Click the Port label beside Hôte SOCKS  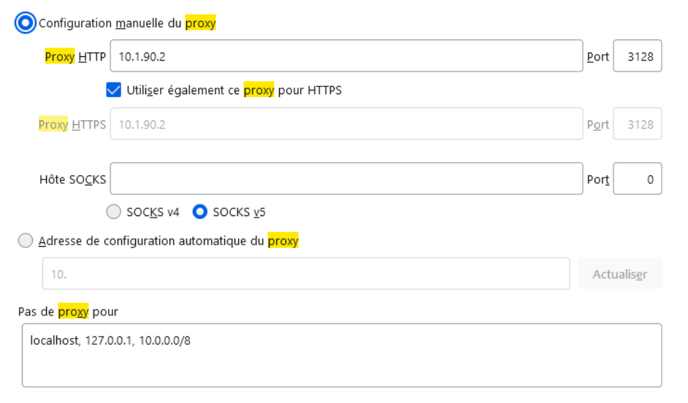pos(597,179)
